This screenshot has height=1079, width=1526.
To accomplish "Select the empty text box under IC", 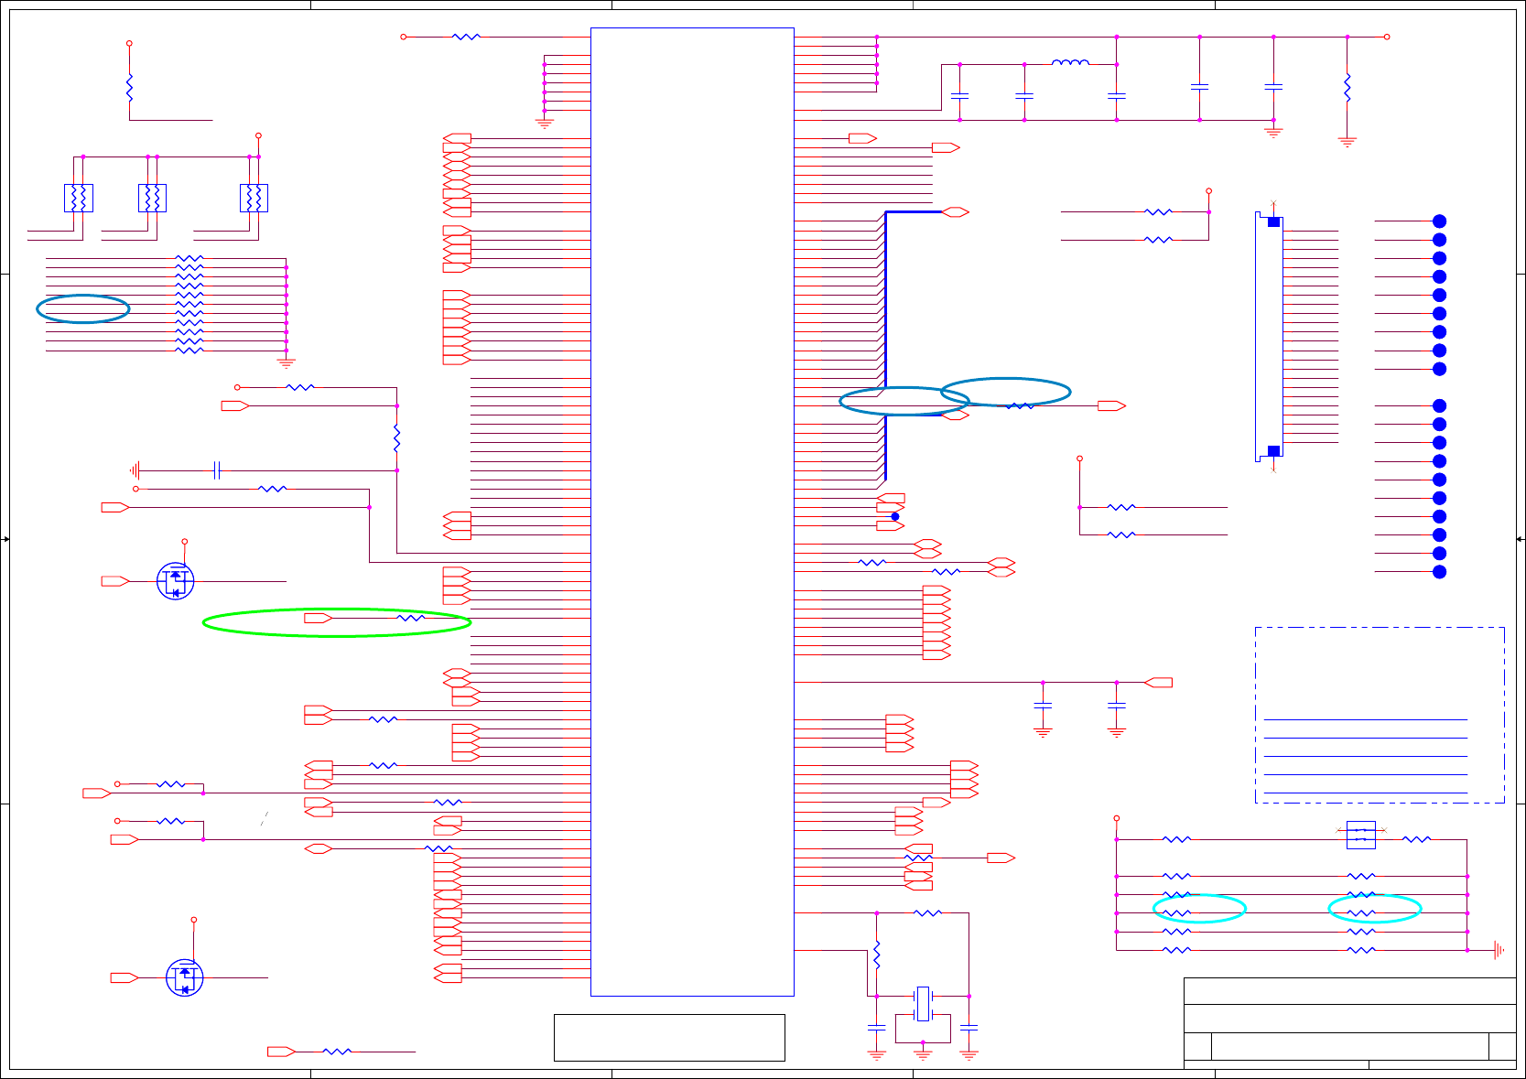I will (669, 1037).
